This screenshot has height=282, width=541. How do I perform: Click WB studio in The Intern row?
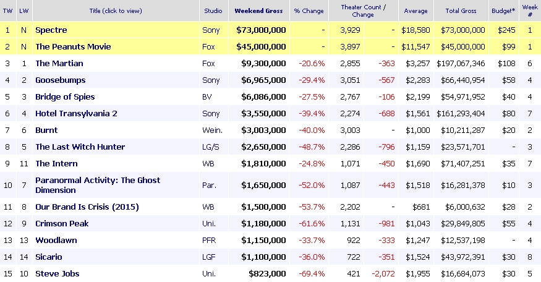click(x=208, y=164)
